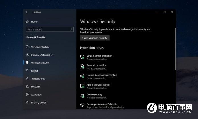Click the Find a setting search box
The image size is (198, 119).
[49, 29]
